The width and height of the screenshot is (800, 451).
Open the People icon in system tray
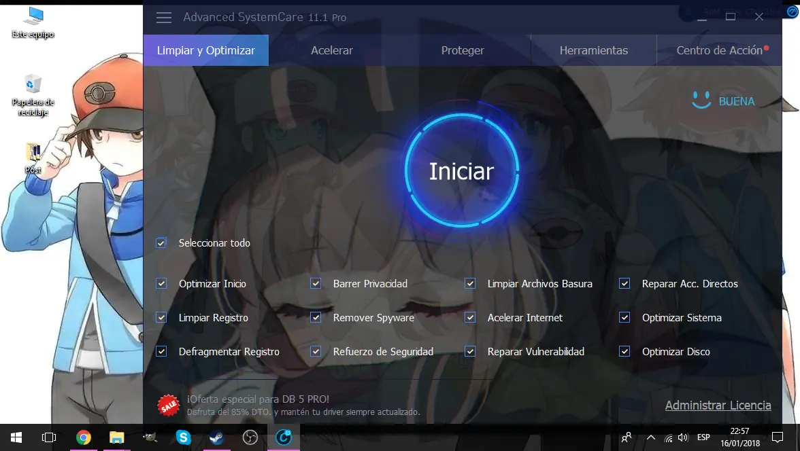[x=627, y=437]
